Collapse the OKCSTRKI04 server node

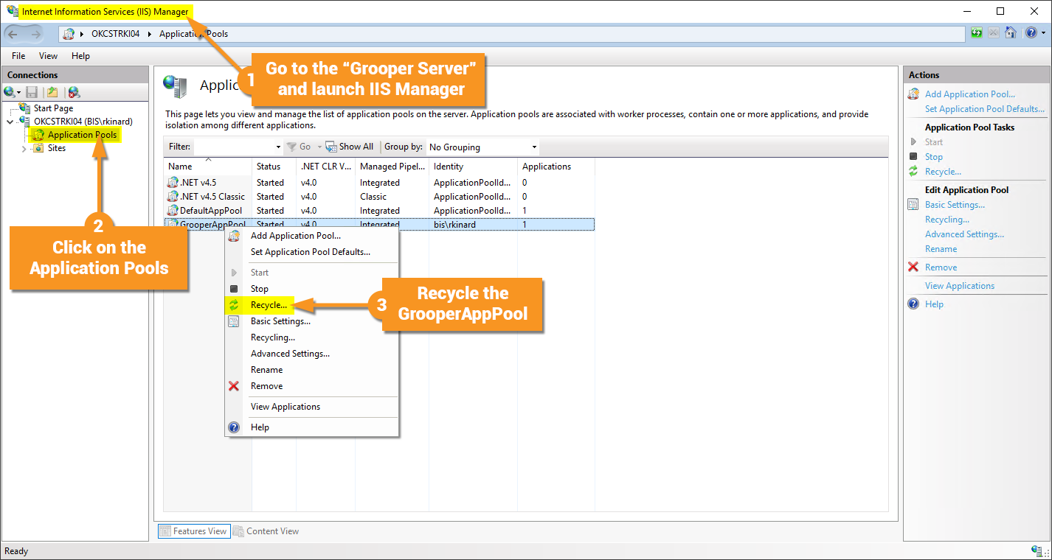[x=10, y=122]
